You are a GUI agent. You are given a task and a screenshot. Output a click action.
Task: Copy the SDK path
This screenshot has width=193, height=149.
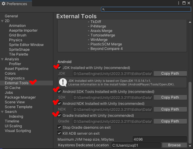(170, 97)
